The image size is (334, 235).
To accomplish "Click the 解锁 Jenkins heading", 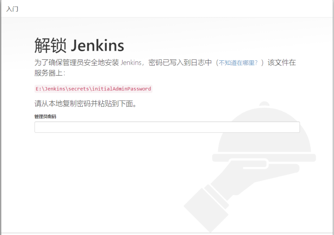I will pyautogui.click(x=79, y=45).
